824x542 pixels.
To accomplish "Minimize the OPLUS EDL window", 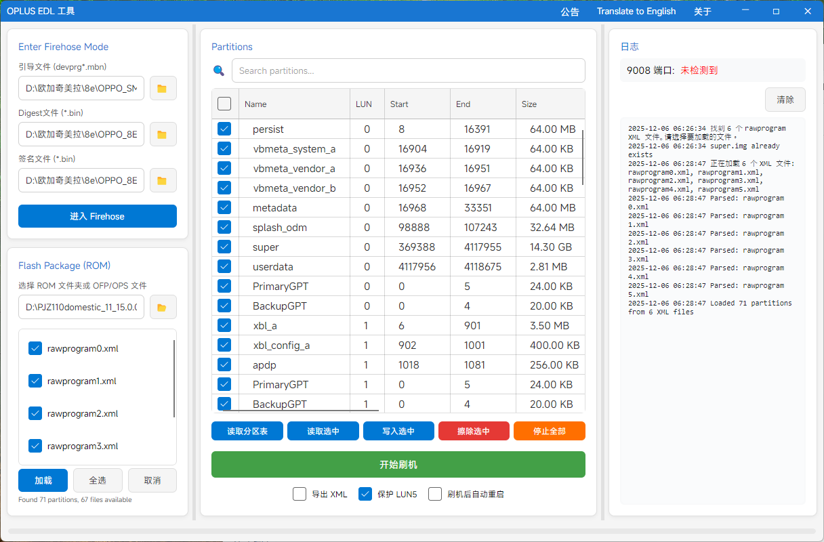I will click(745, 12).
